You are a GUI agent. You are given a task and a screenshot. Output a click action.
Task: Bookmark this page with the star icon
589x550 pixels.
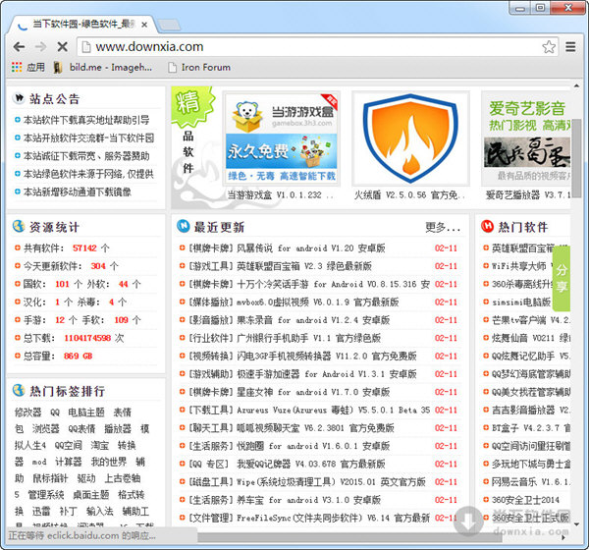[x=549, y=47]
